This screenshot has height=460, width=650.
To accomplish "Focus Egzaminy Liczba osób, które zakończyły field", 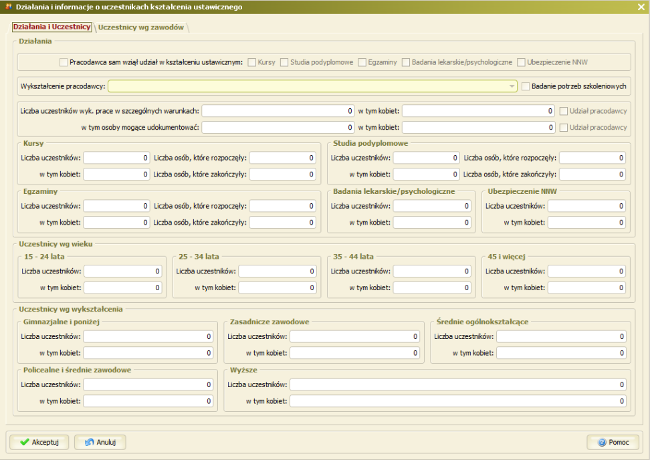I will point(282,223).
